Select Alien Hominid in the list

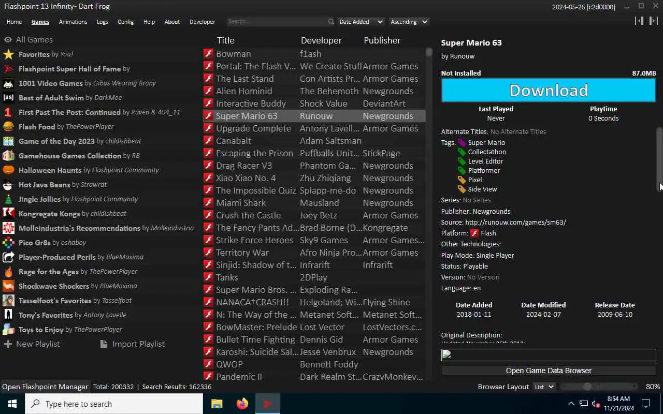(x=314, y=91)
